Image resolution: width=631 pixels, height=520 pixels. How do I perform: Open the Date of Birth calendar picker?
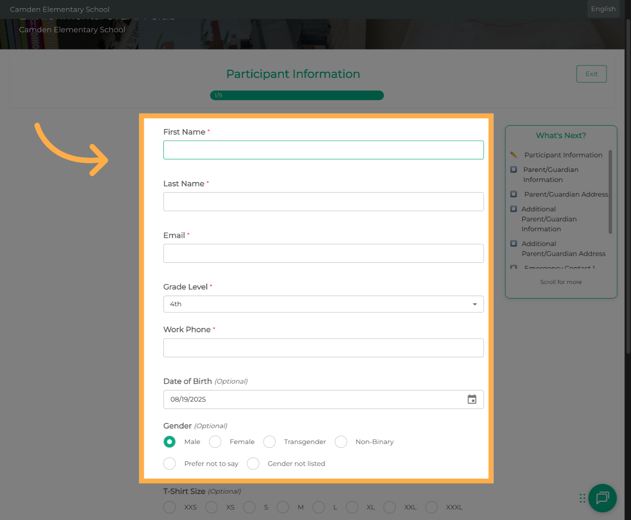click(x=472, y=399)
